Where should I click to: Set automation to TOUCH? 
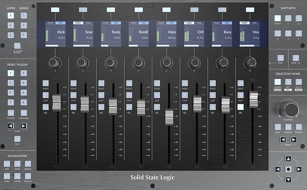(28, 176)
